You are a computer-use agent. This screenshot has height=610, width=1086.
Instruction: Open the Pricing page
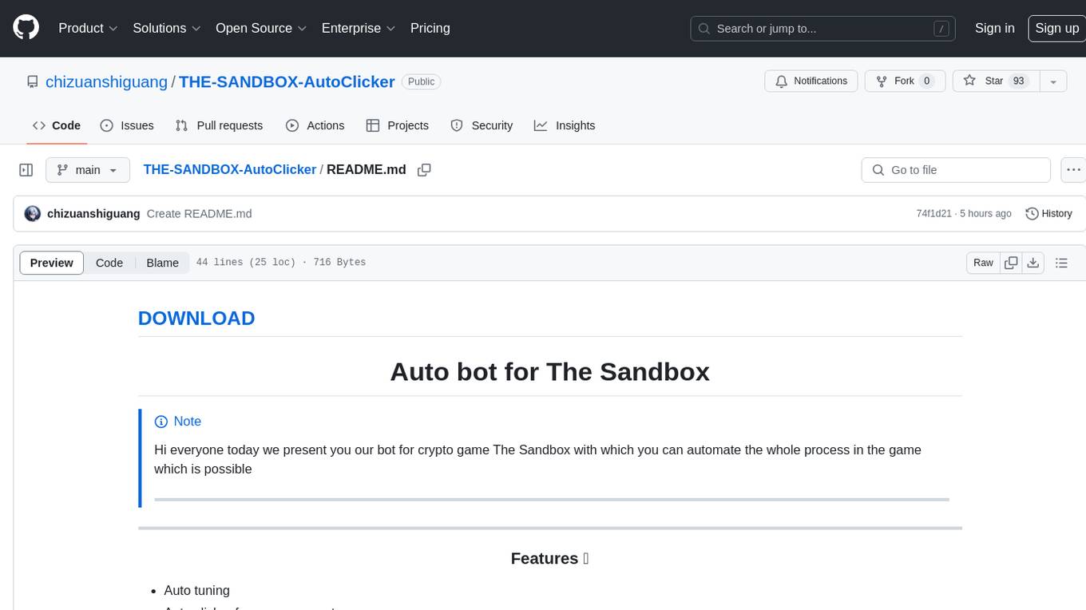(430, 28)
